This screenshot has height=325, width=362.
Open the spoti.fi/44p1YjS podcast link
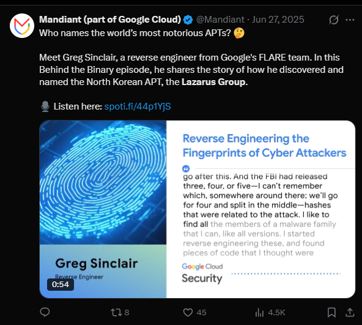click(138, 106)
